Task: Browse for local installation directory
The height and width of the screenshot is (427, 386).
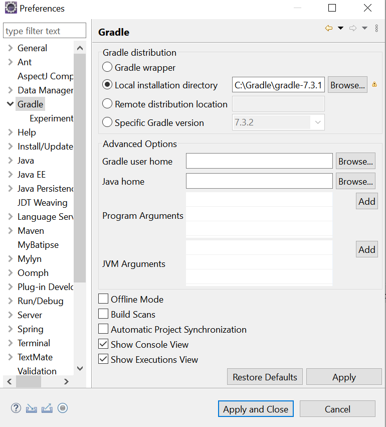Action: click(347, 85)
